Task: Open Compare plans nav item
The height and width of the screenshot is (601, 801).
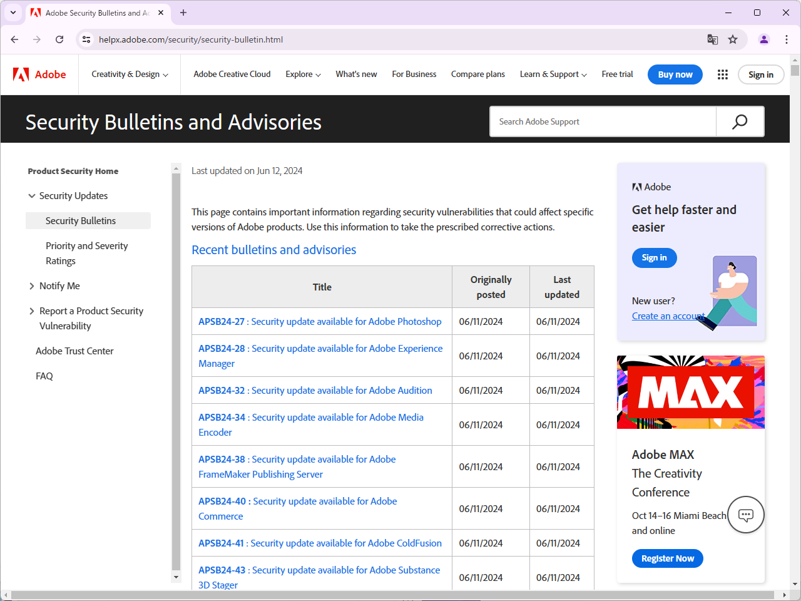Action: click(x=478, y=74)
